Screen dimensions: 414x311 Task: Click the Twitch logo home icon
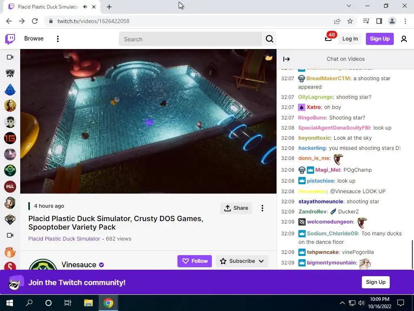[x=10, y=39]
